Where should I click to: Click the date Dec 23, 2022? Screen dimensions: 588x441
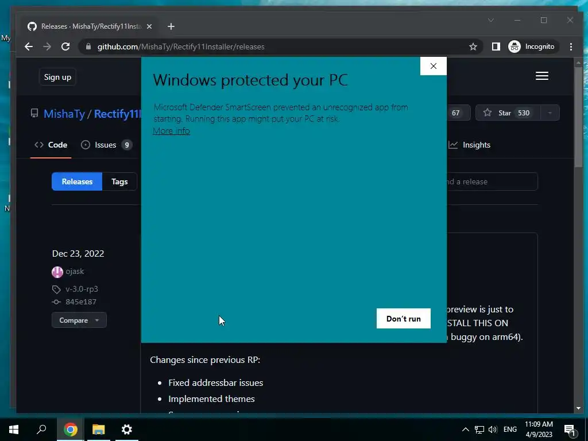(78, 253)
